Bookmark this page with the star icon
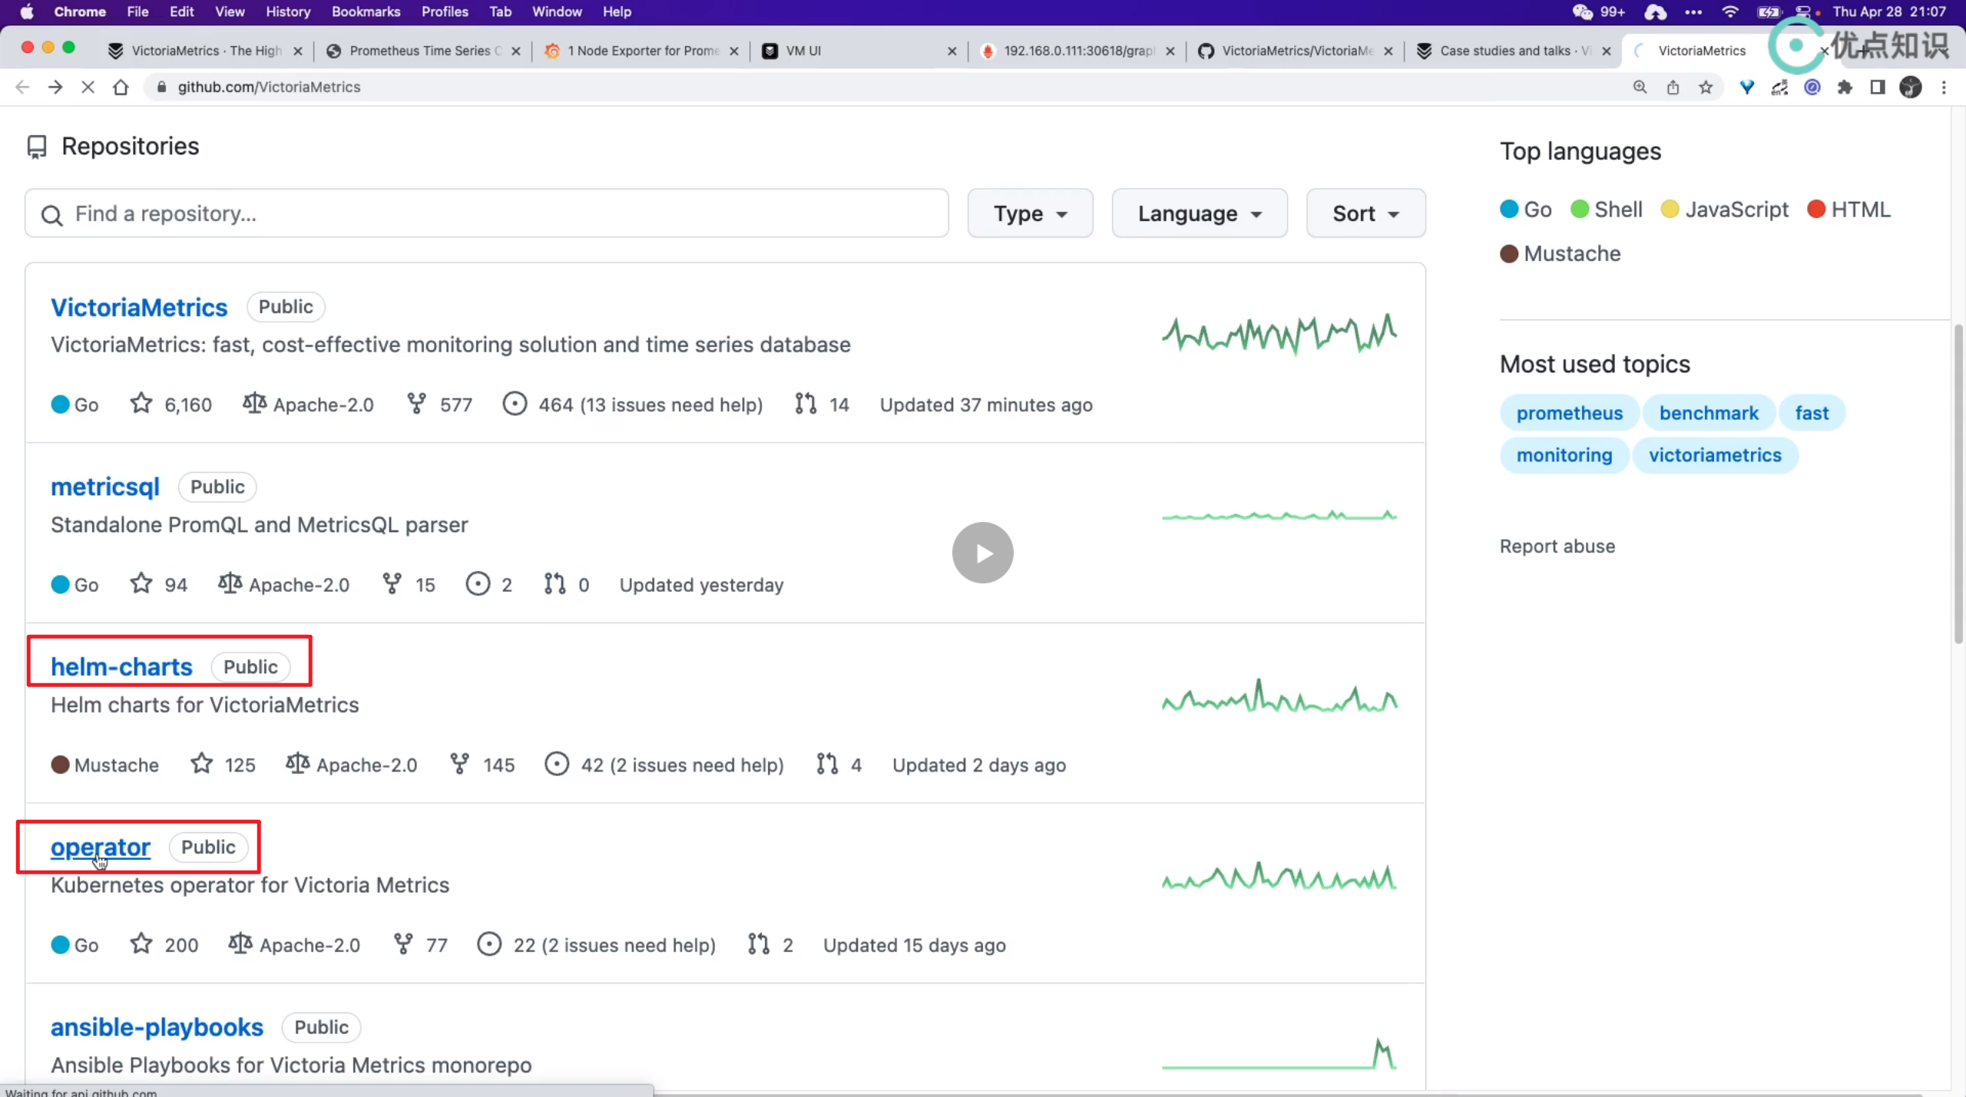Image resolution: width=1966 pixels, height=1097 pixels. tap(1706, 88)
